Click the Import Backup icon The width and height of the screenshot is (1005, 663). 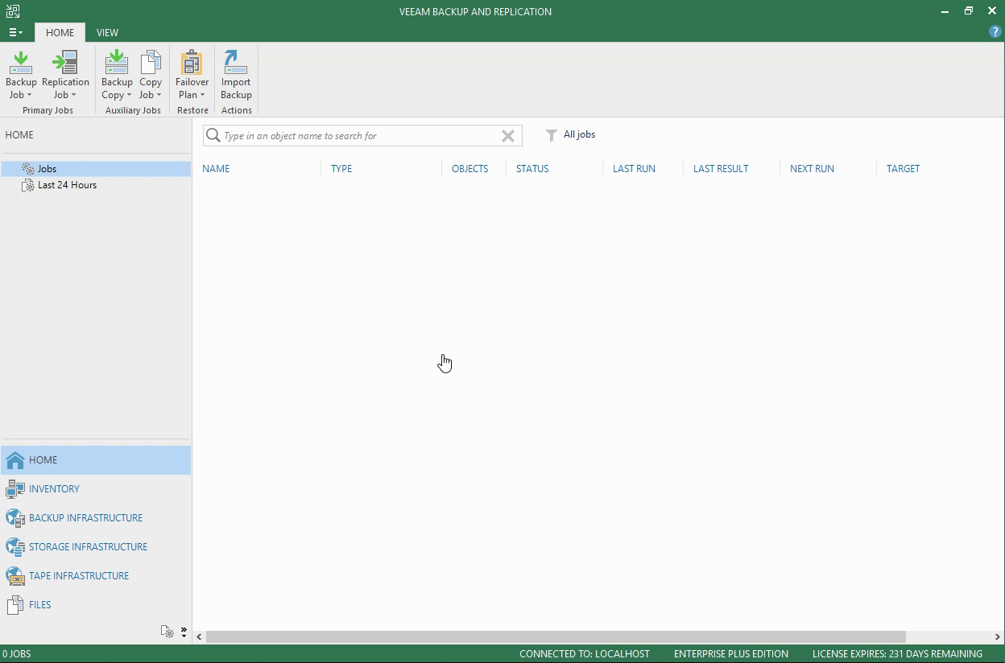[x=236, y=64]
